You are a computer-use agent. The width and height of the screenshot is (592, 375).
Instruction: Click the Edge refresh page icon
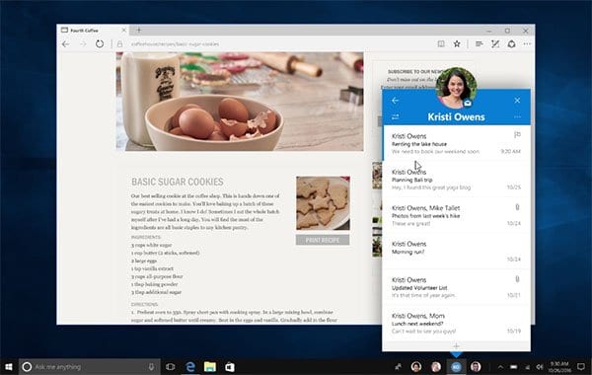(100, 44)
